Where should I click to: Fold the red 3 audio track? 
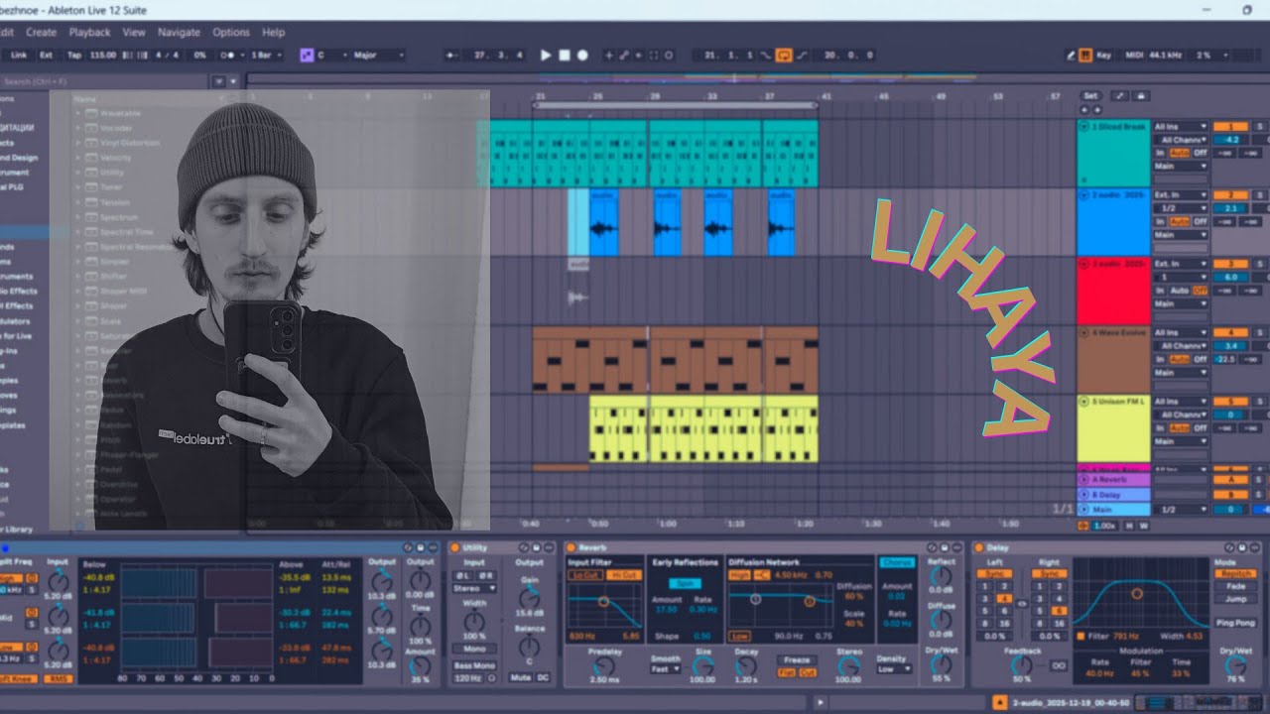pyautogui.click(x=1084, y=264)
